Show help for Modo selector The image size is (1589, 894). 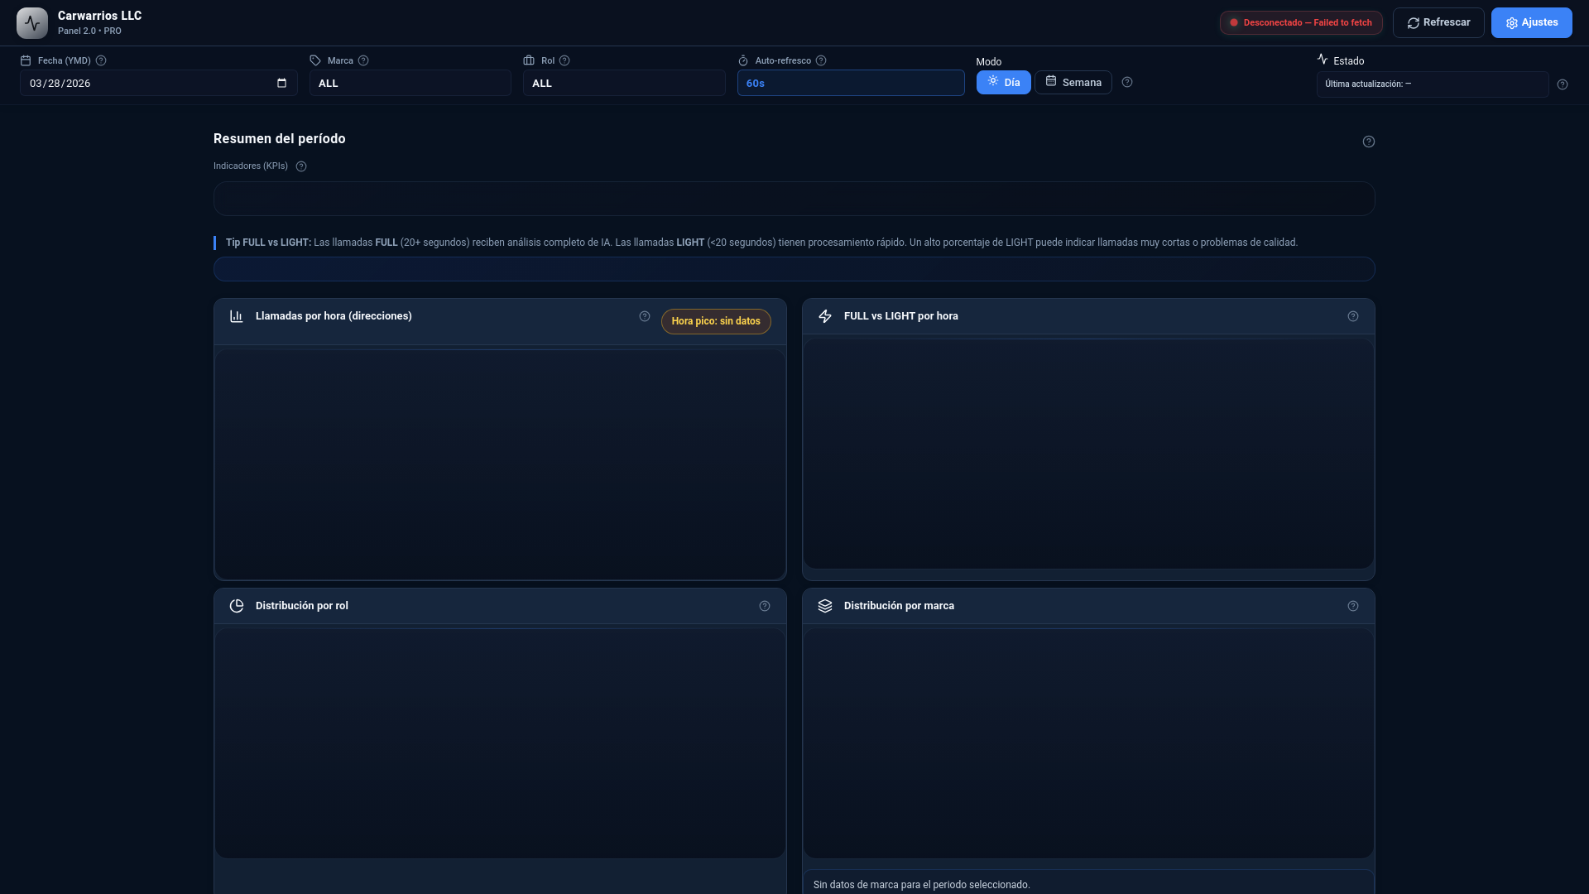pos(1127,82)
